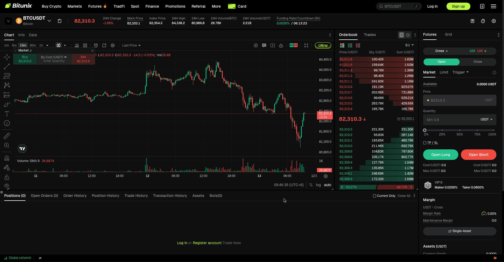Open the chart indicators icon
This screenshot has height=262, width=504.
tap(77, 45)
